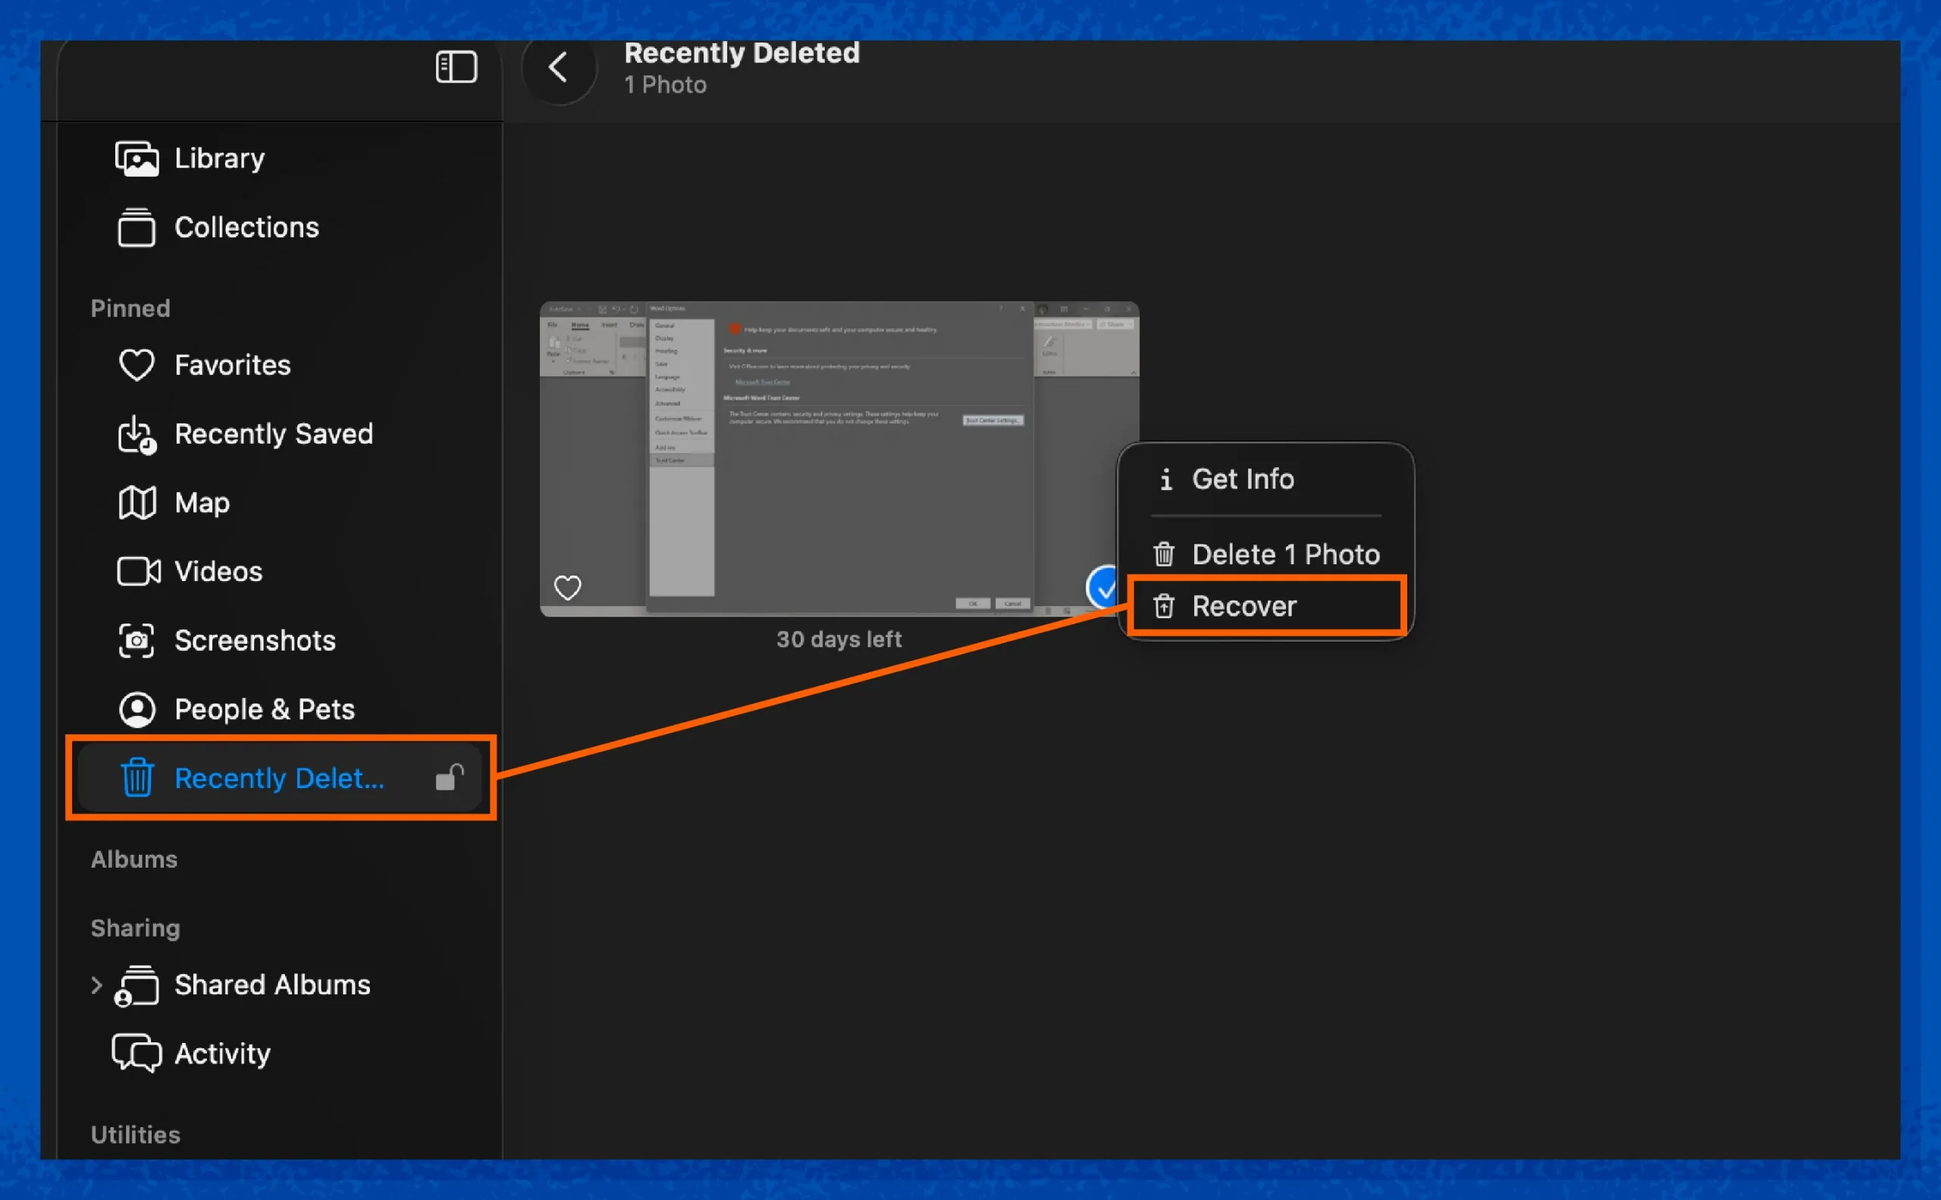Select the Favorites album
This screenshot has width=1941, height=1200.
[x=231, y=364]
